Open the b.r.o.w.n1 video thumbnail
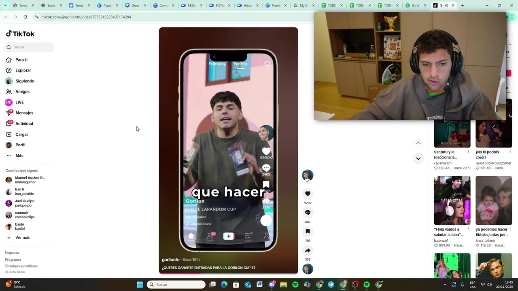The width and height of the screenshot is (518, 291). point(452,200)
